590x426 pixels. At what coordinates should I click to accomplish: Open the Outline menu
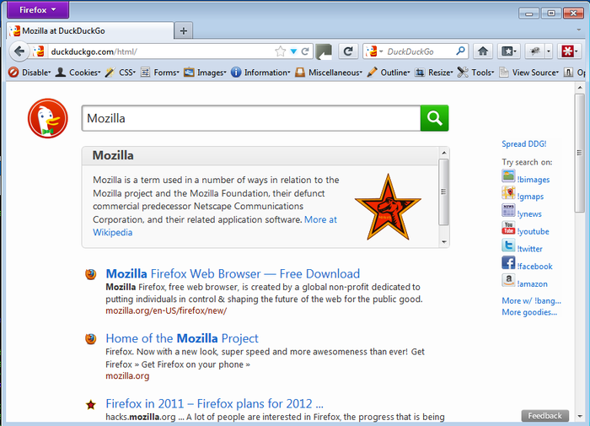point(389,73)
